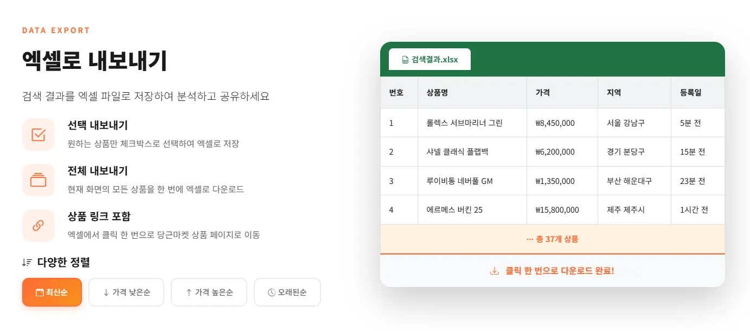This screenshot has height=331, width=750.
Task: Select the 가격 낮은순 sorting option
Action: point(126,292)
